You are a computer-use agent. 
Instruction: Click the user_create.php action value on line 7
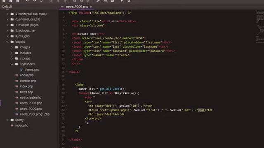pos(107,38)
